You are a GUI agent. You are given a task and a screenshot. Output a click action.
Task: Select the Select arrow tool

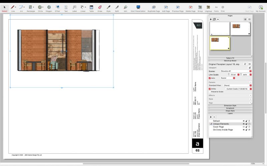pos(4,8)
